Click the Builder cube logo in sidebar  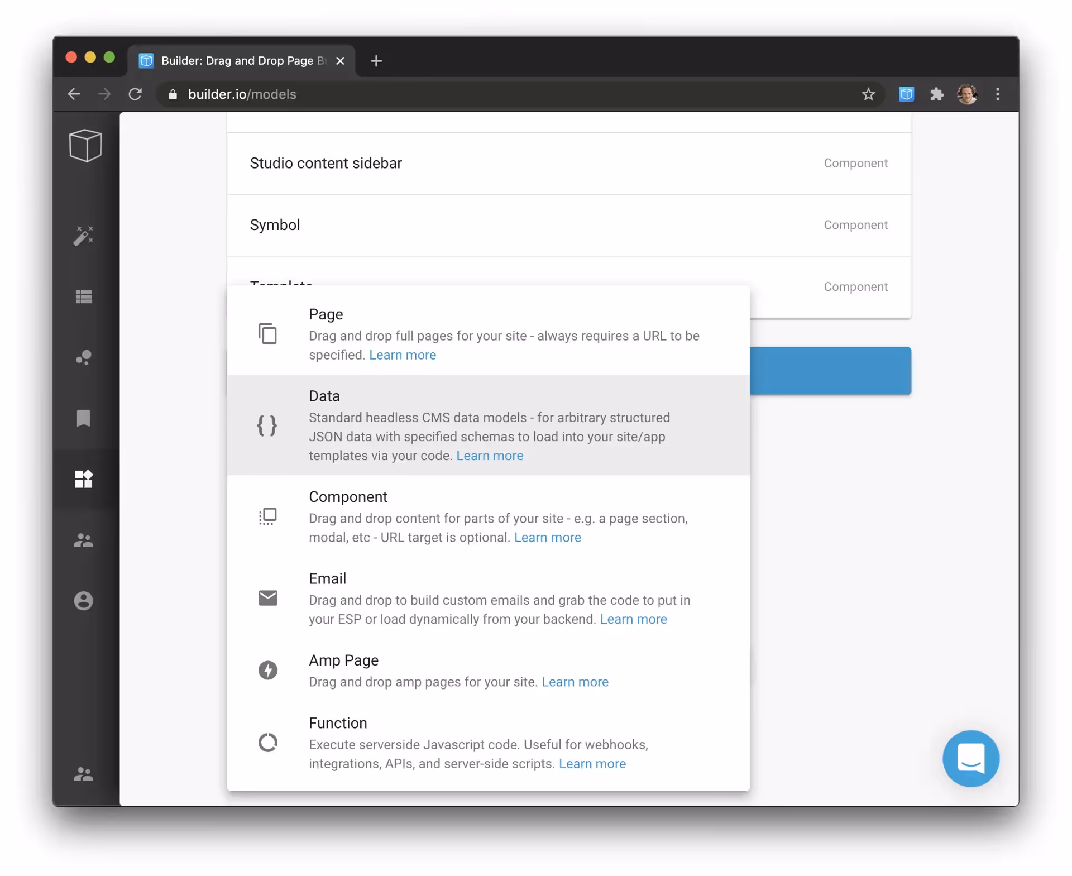[x=85, y=146]
